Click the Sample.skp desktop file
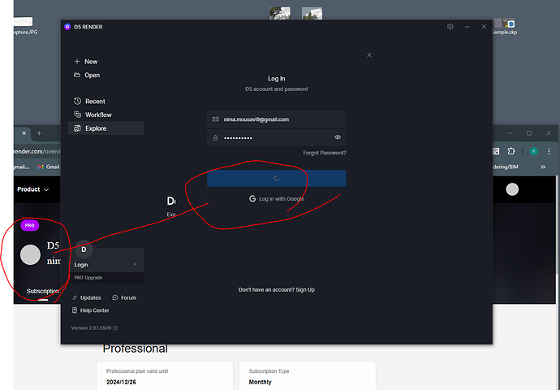The width and height of the screenshot is (560, 390). [x=504, y=27]
